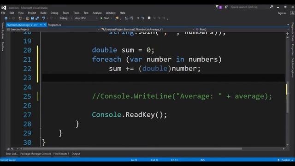Click the commented Console.WriteLine line 25

pyautogui.click(x=182, y=96)
